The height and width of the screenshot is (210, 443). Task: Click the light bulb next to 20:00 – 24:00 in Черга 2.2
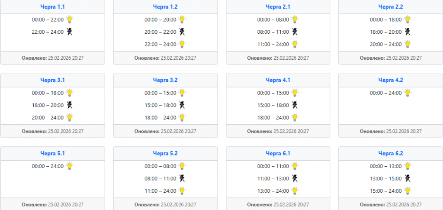pyautogui.click(x=408, y=44)
